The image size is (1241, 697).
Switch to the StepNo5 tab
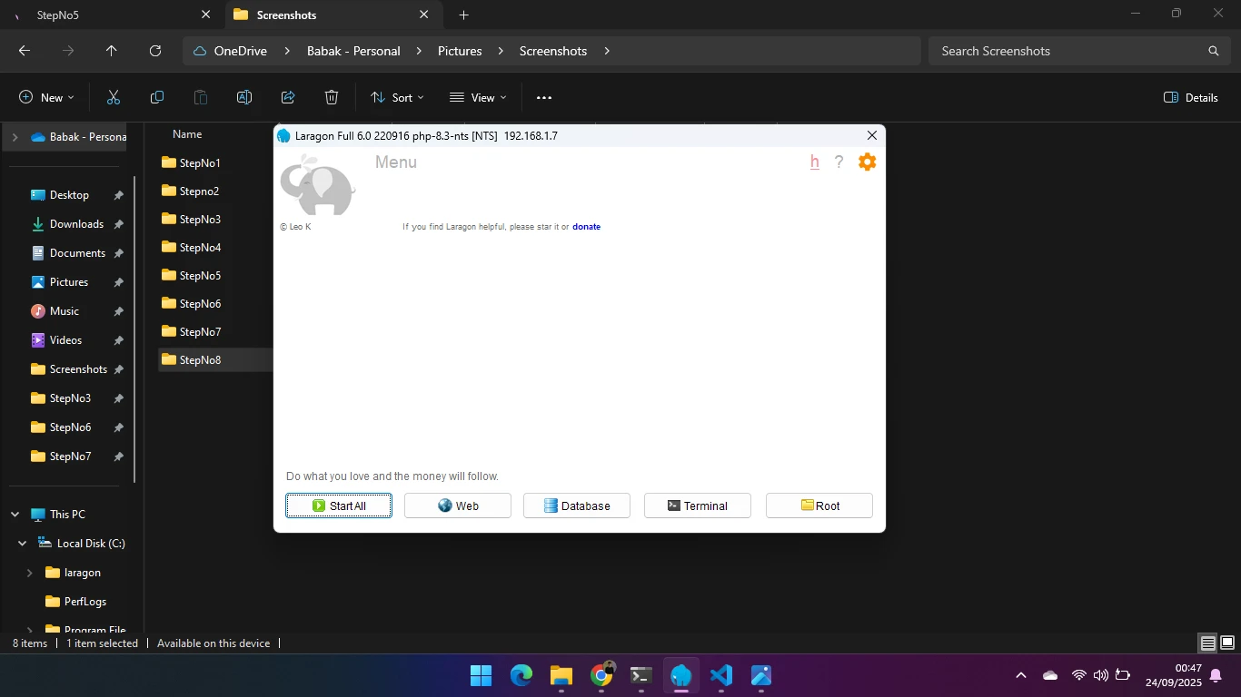(111, 15)
